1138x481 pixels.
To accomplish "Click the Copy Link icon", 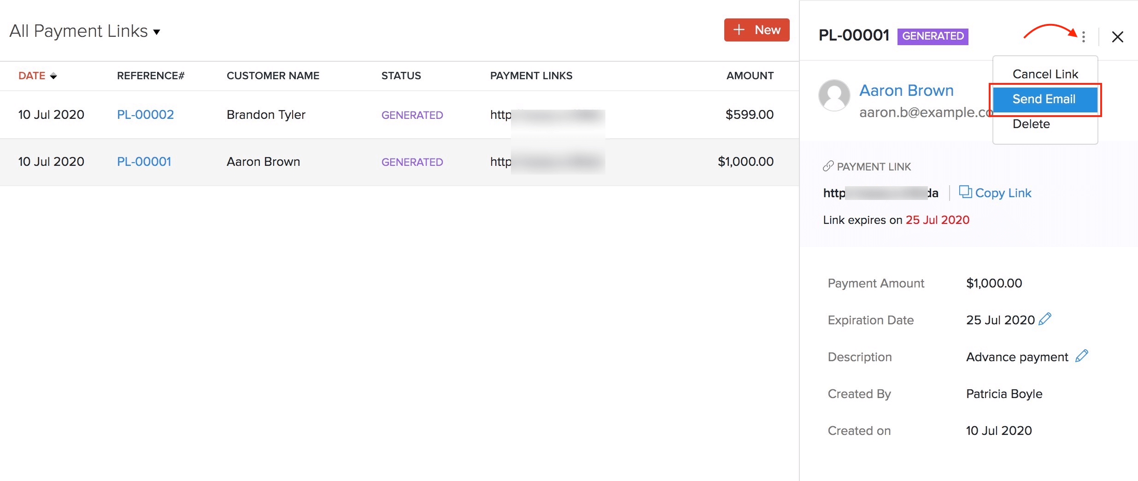I will [966, 192].
